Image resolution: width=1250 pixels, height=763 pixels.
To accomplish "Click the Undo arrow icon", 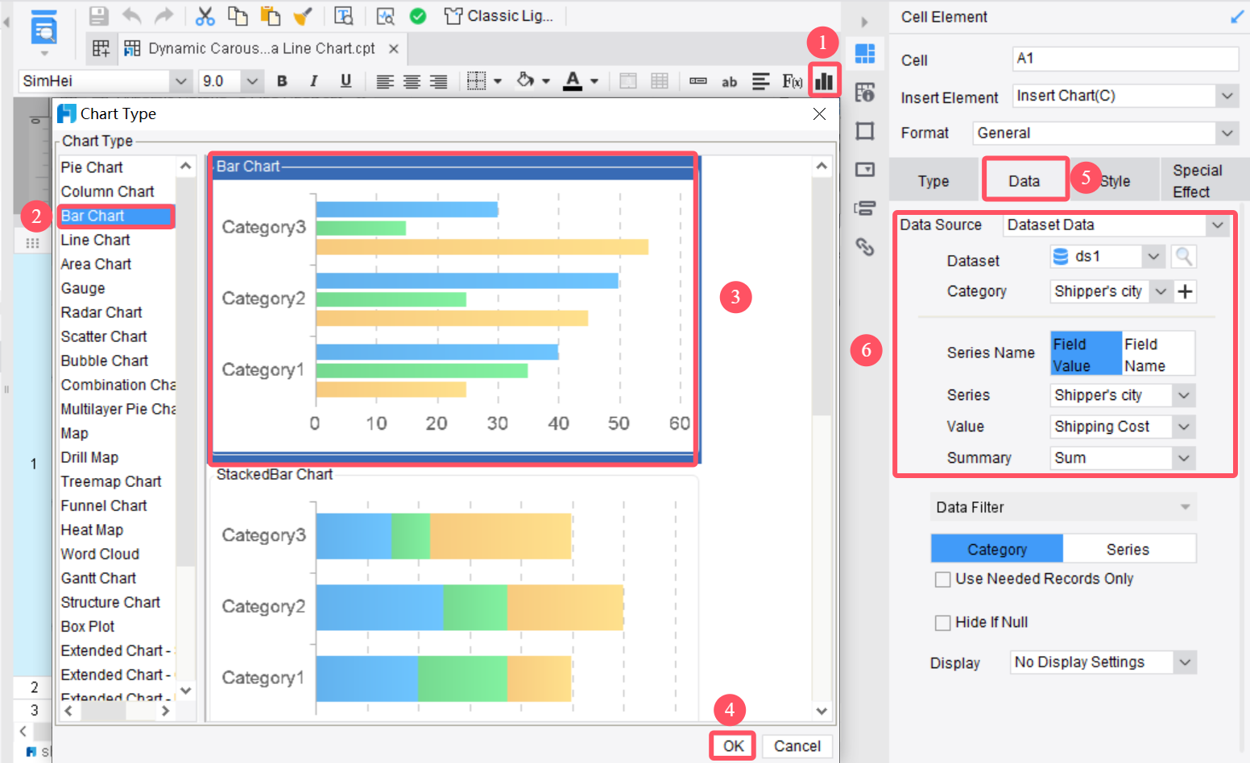I will [x=131, y=16].
